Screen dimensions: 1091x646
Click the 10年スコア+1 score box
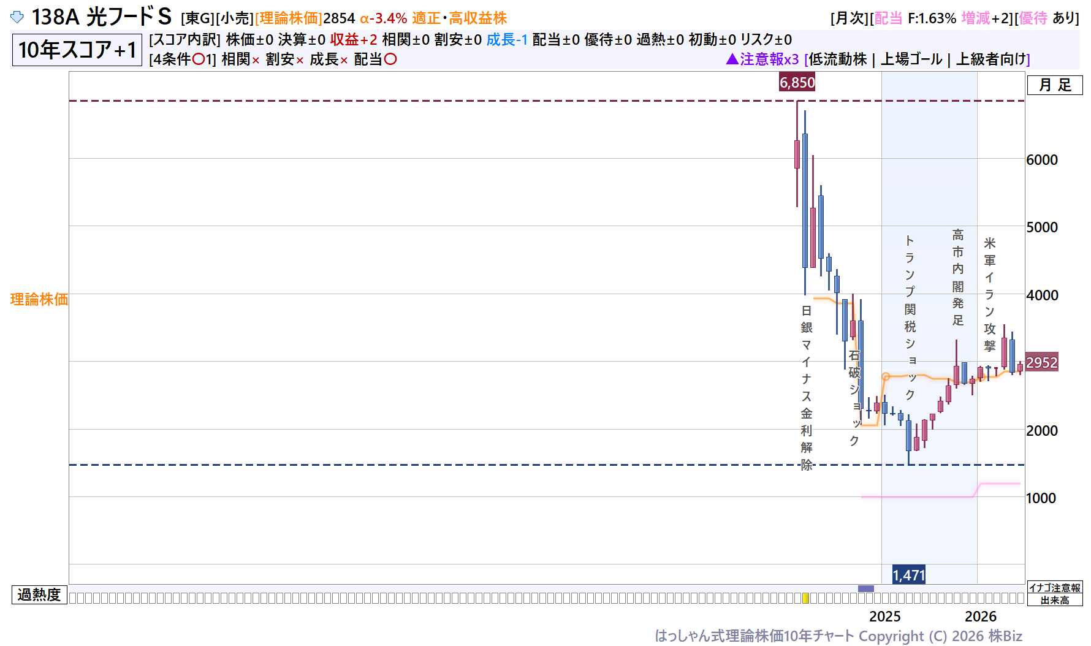click(x=77, y=50)
